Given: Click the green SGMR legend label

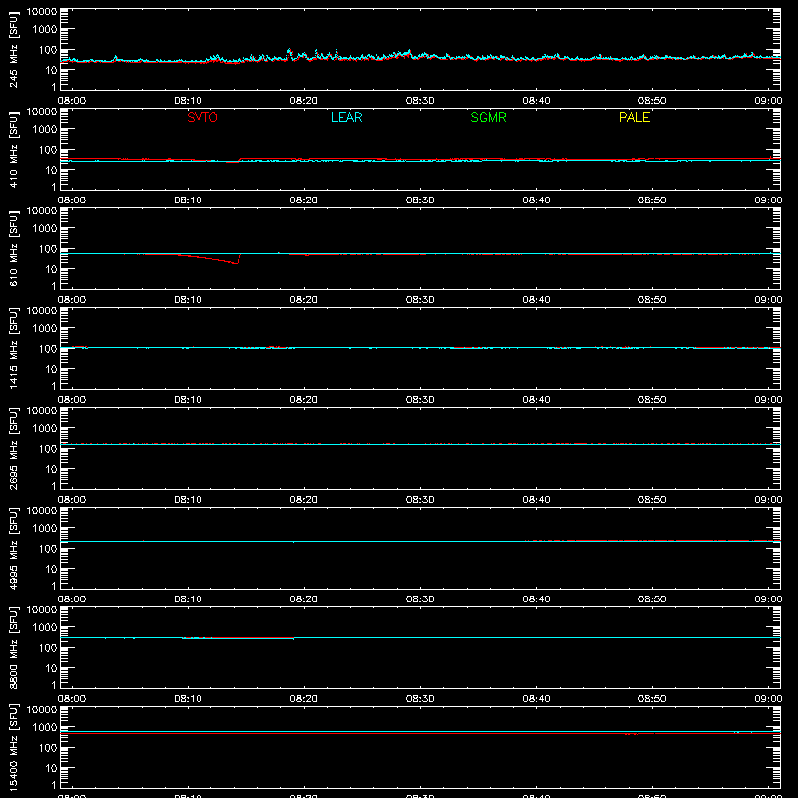Looking at the screenshot, I should coord(488,117).
